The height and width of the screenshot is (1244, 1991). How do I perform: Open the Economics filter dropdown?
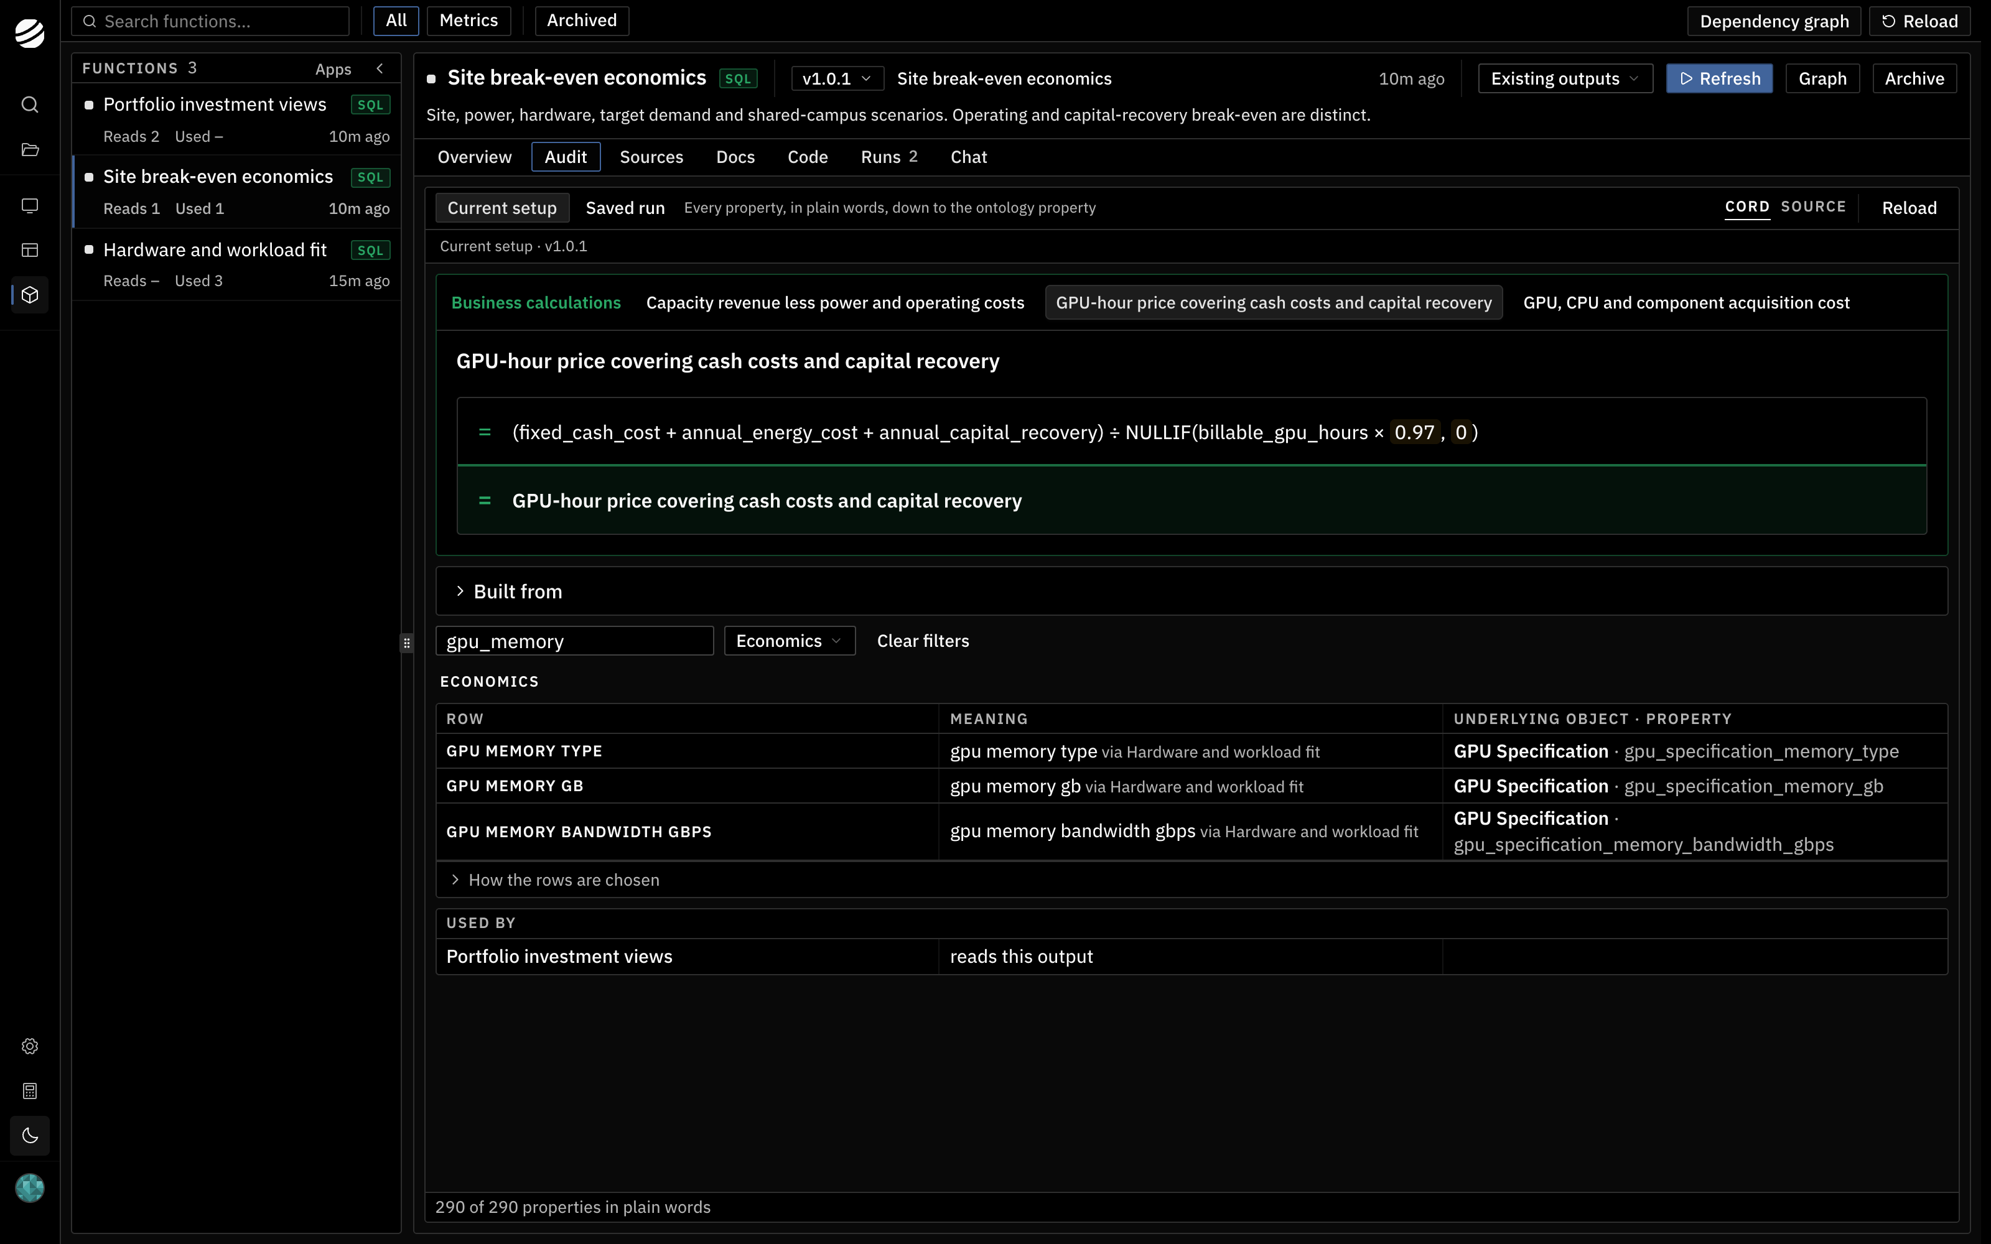(x=789, y=641)
